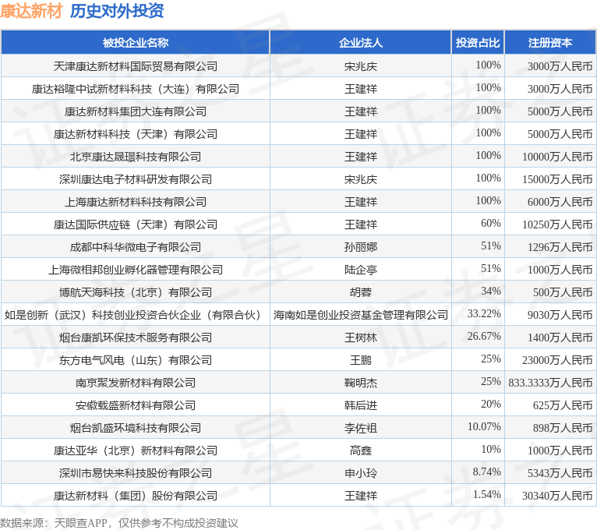597x530 pixels.
Task: Click the 10250万人民币 capital value
Action: 557,224
